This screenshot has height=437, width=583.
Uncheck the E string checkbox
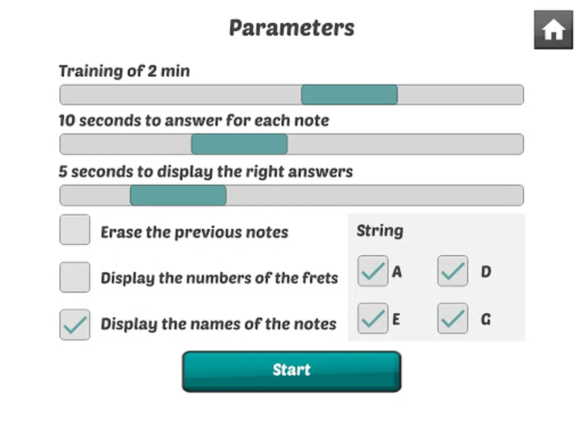pyautogui.click(x=373, y=319)
